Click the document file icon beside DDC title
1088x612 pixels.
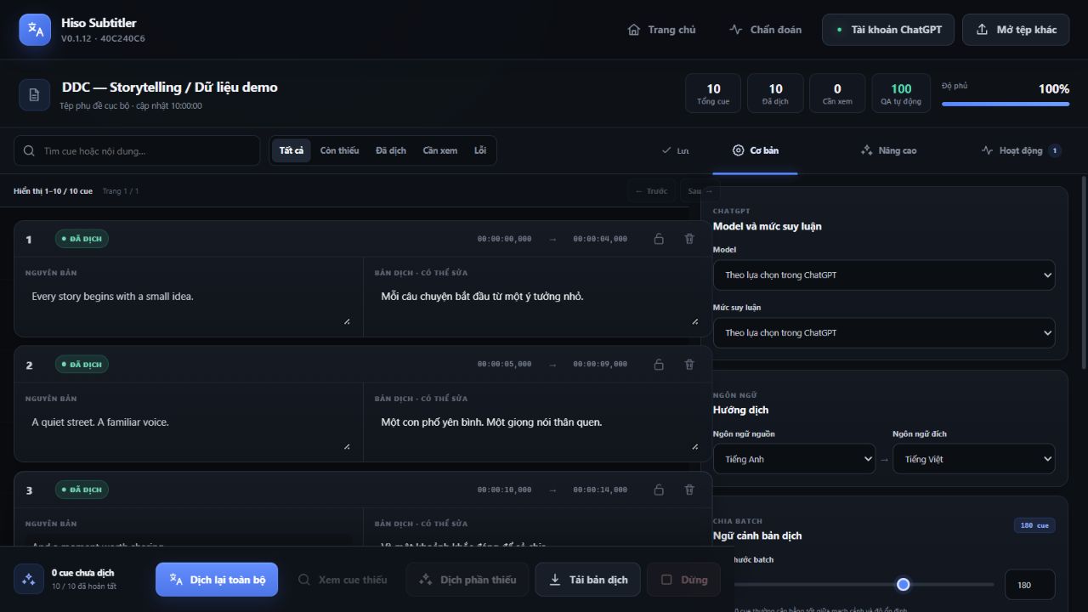[x=34, y=95]
